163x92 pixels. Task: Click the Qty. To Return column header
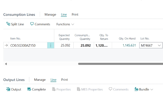[104, 37]
